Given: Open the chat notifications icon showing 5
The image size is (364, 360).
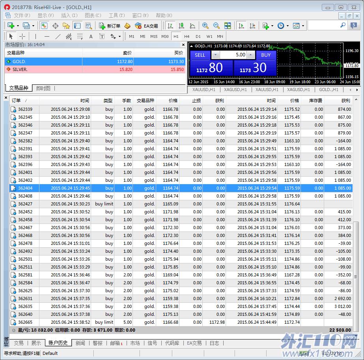Looking at the screenshot, I should [354, 25].
